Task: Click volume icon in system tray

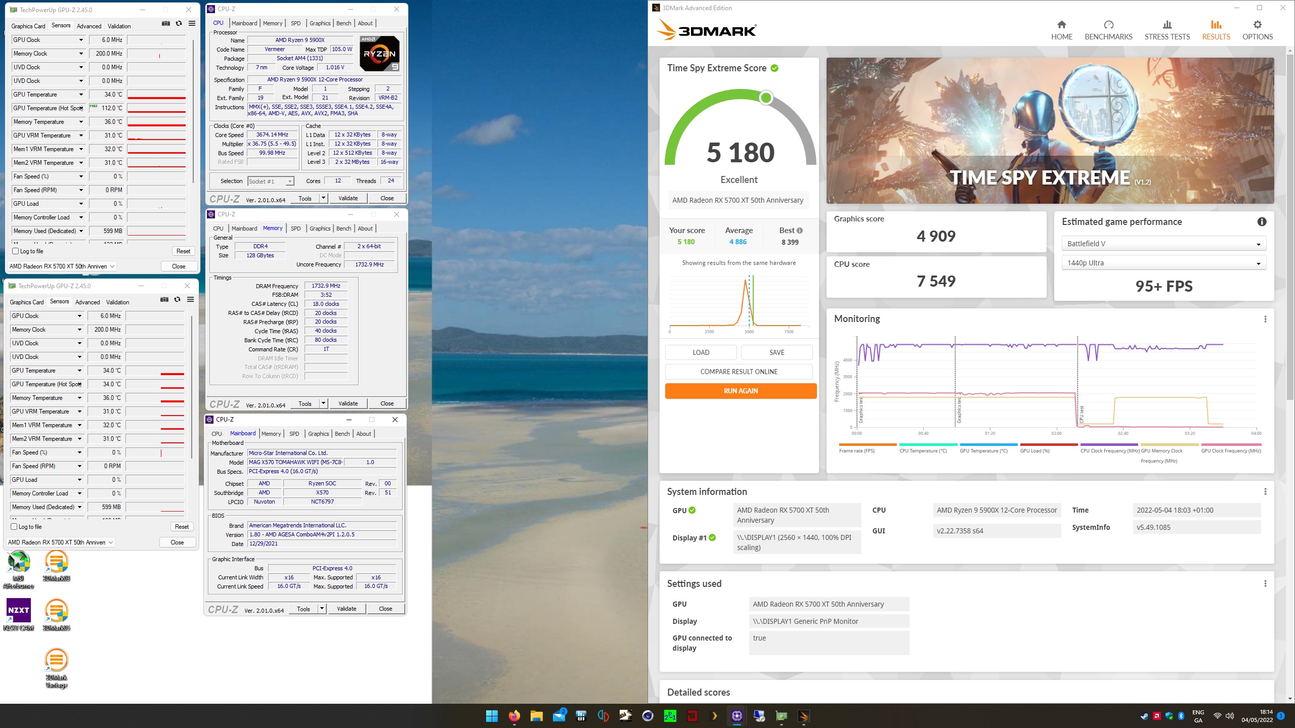Action: coord(1230,716)
